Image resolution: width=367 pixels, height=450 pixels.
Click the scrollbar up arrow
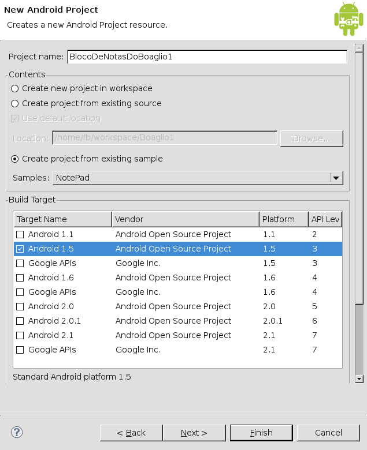tap(359, 48)
